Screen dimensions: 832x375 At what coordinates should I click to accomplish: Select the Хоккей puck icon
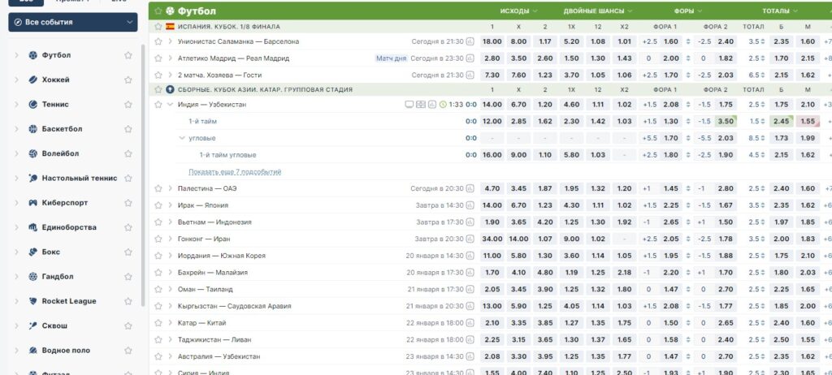tap(32, 80)
